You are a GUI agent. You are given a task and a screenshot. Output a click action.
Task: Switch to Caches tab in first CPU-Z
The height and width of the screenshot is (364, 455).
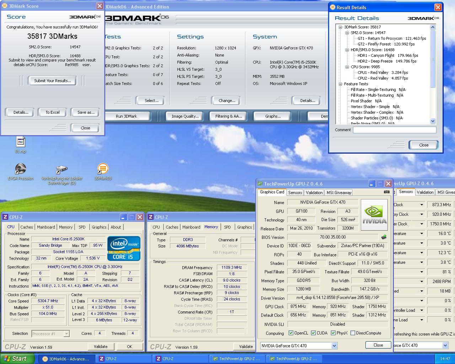(26, 227)
